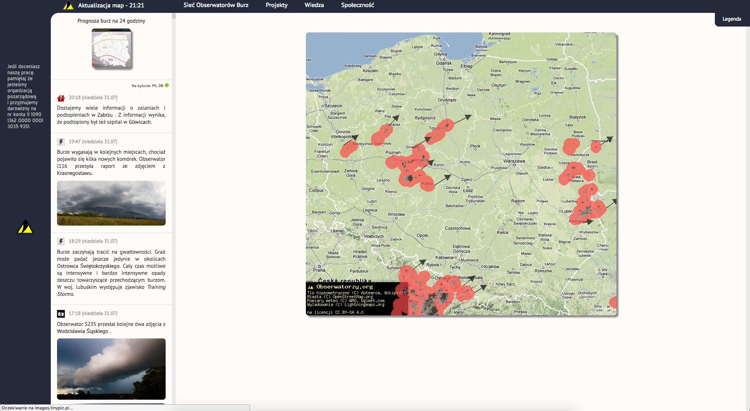Click Prognoza burz na 24 godziny heading
This screenshot has height=411, width=750.
coord(111,21)
